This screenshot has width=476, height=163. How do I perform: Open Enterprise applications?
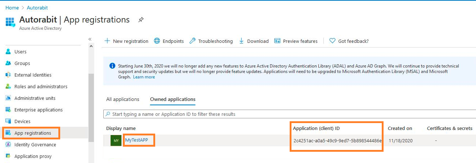tap(38, 110)
